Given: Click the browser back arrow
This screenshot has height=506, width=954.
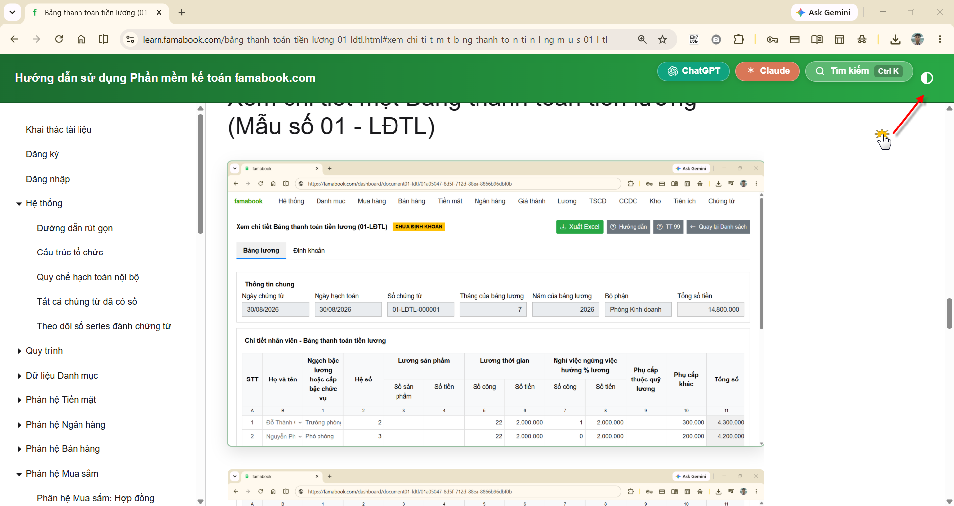Looking at the screenshot, I should click(x=14, y=39).
